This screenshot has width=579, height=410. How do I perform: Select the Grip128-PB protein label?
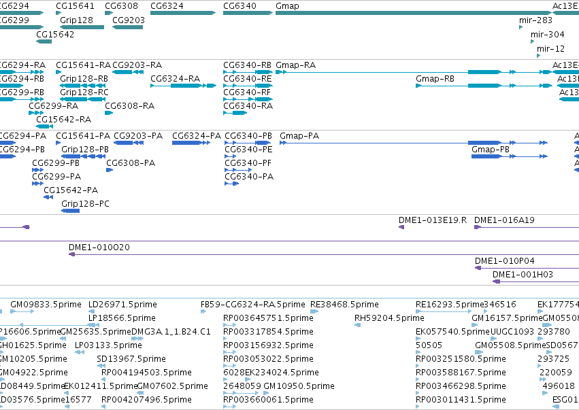point(85,150)
